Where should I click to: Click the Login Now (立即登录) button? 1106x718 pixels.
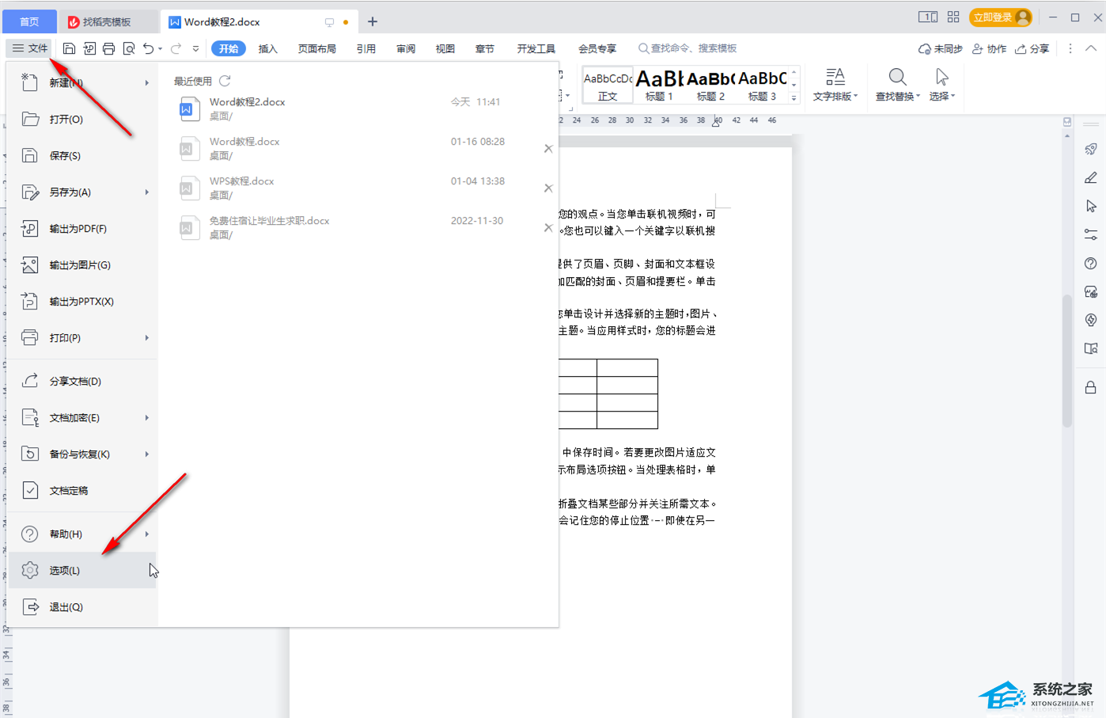pyautogui.click(x=1001, y=17)
